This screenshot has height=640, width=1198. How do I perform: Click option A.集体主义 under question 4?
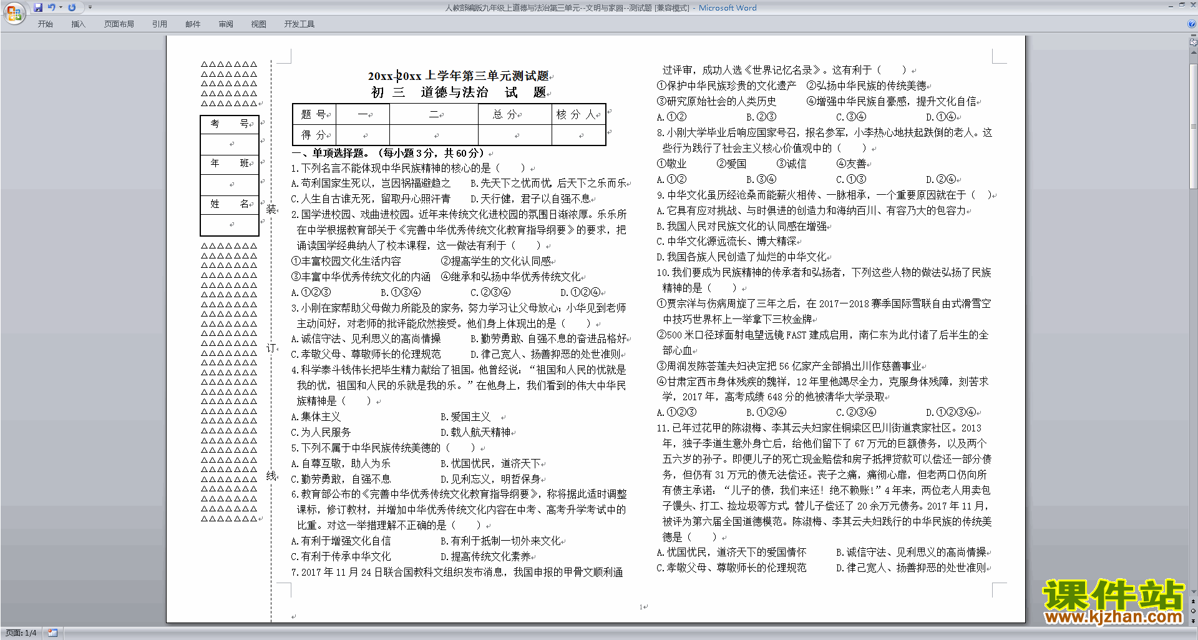pyautogui.click(x=316, y=416)
